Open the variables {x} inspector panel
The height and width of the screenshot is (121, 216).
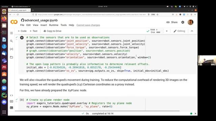point(11,49)
